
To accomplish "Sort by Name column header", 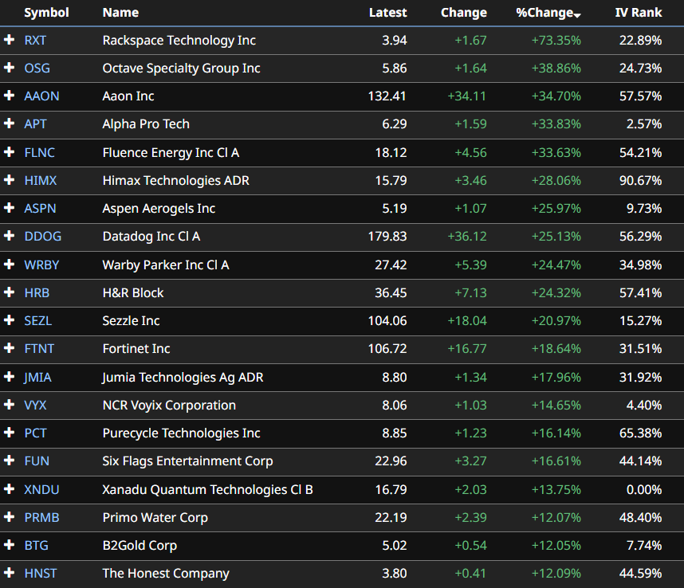I will click(x=120, y=13).
